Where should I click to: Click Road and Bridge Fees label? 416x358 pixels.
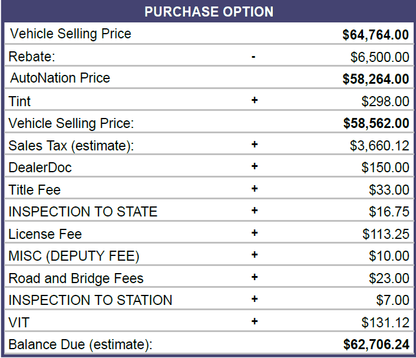76,278
